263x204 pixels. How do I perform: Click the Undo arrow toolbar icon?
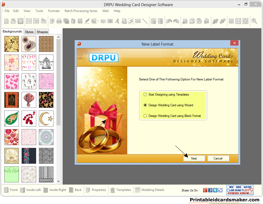click(169, 21)
